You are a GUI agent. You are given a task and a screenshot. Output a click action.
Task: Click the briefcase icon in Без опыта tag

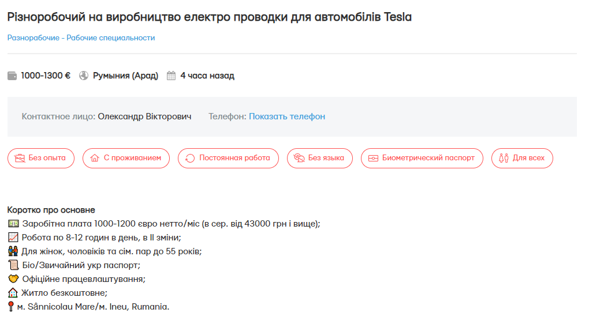[x=20, y=158]
